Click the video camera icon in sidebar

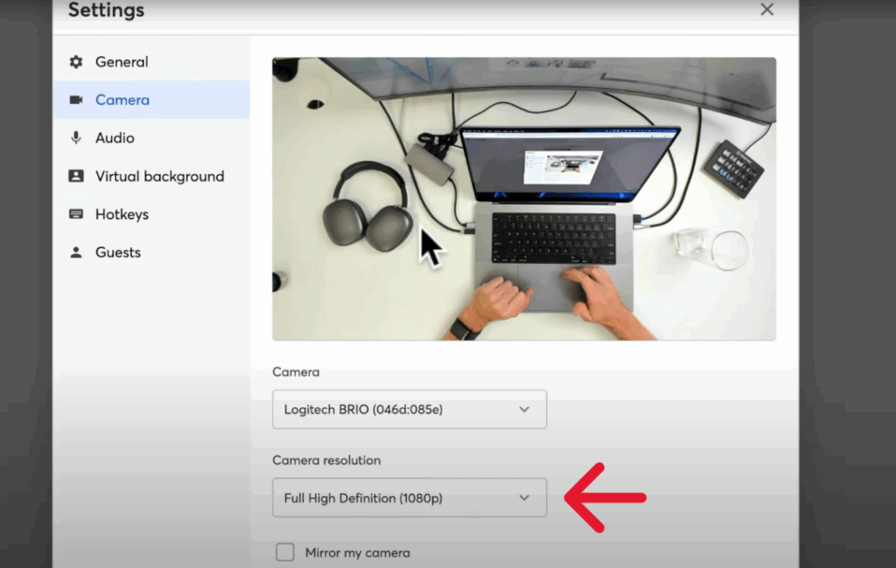(x=76, y=100)
